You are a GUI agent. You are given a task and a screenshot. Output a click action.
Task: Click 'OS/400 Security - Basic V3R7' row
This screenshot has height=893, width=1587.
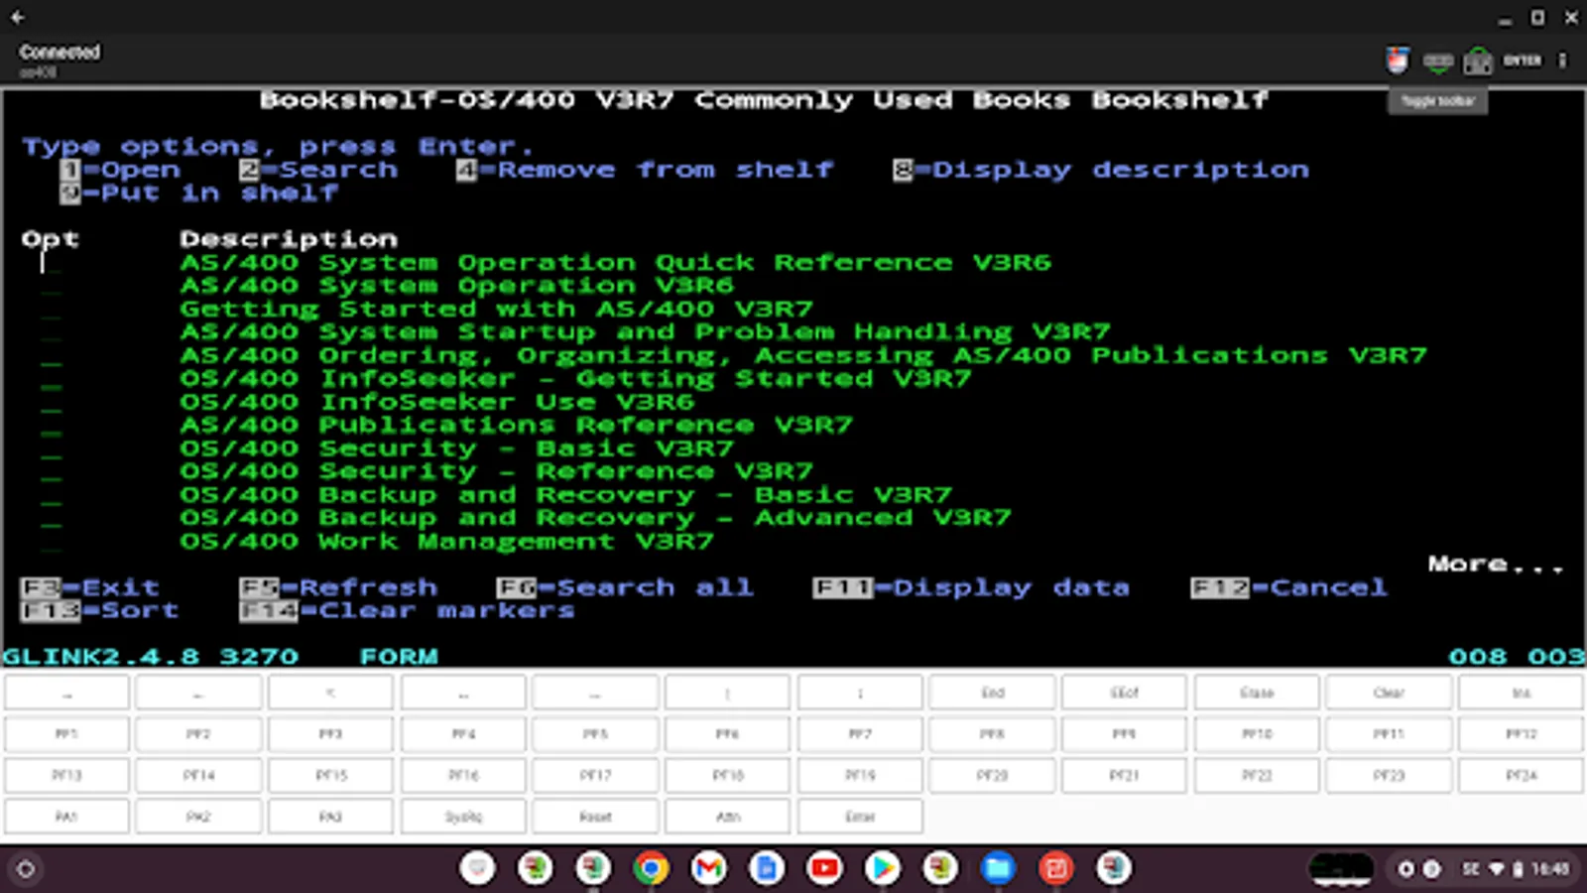point(456,448)
